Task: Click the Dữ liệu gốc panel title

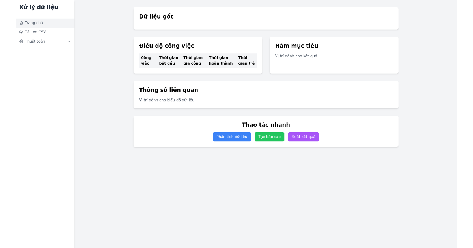Action: pyautogui.click(x=156, y=17)
